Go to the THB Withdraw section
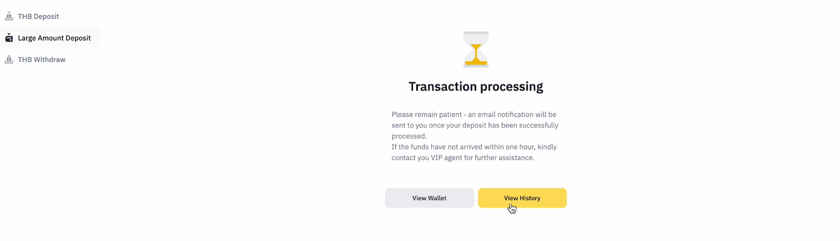The height and width of the screenshot is (241, 840). pos(41,59)
